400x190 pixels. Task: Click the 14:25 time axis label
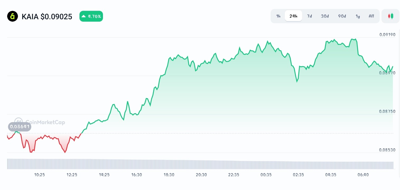[104, 175]
